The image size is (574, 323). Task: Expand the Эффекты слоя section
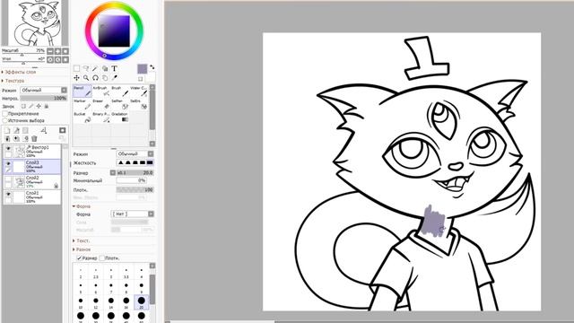[x=19, y=72]
